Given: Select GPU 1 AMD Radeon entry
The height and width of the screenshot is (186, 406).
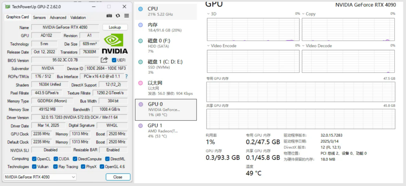Looking at the screenshot, I should [x=166, y=131].
